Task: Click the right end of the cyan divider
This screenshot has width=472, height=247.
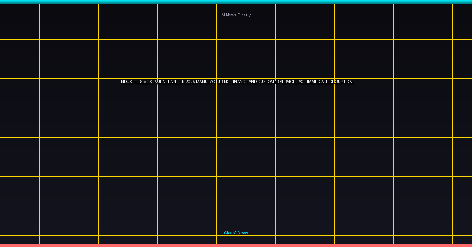Action: pos(271,225)
